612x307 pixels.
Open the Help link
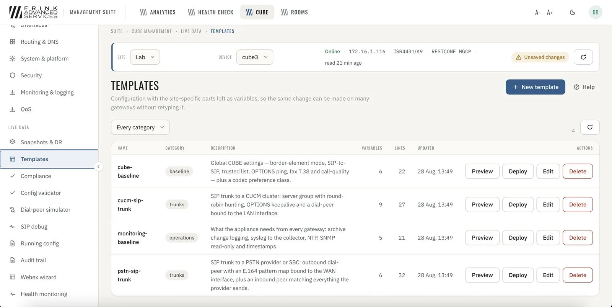pos(584,87)
